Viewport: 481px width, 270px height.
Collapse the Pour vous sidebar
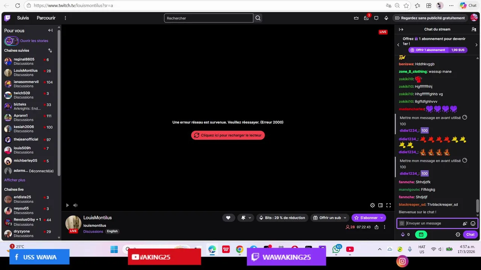pyautogui.click(x=50, y=30)
